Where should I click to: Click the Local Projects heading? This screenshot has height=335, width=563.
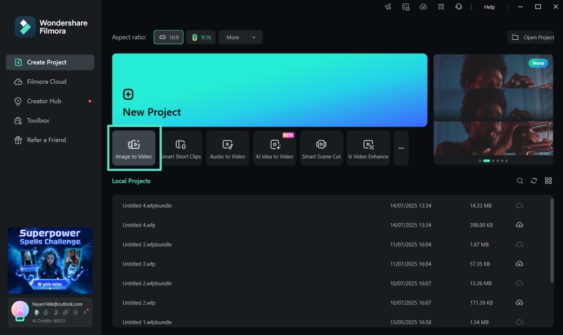pos(131,181)
